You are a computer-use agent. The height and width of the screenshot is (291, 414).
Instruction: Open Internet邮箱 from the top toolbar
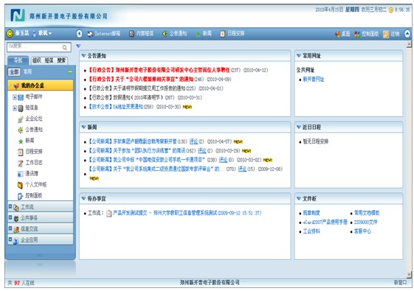pyautogui.click(x=104, y=33)
